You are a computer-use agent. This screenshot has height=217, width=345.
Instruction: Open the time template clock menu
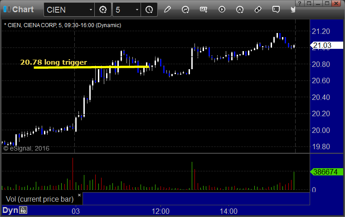[x=149, y=9]
